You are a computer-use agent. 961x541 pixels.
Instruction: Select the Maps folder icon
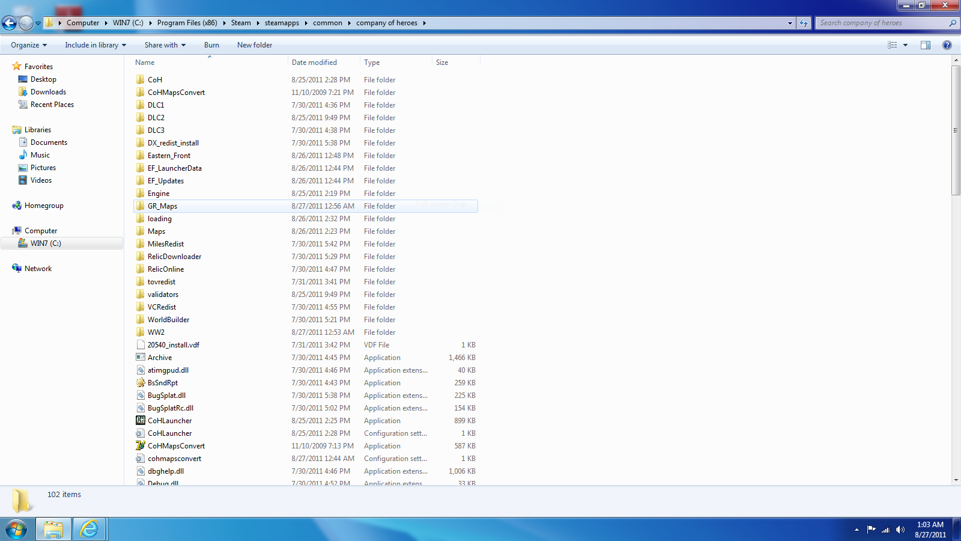pos(141,231)
